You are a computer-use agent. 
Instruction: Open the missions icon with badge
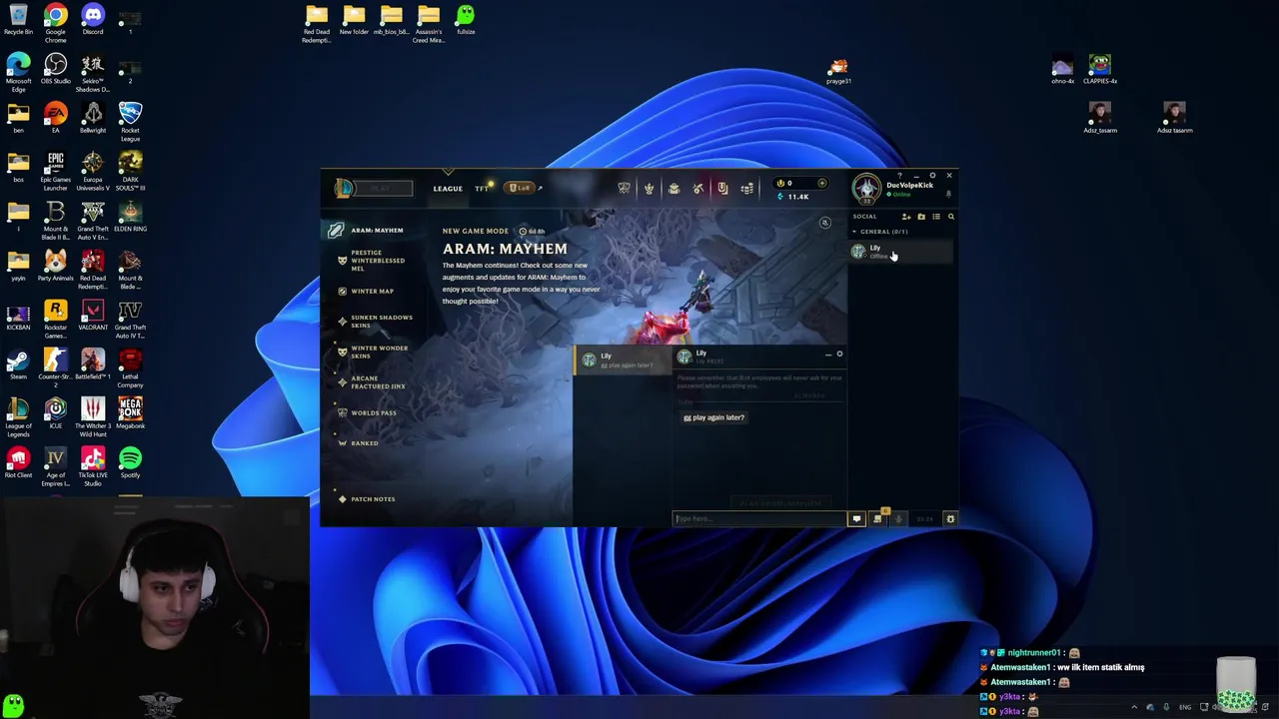coord(878,518)
